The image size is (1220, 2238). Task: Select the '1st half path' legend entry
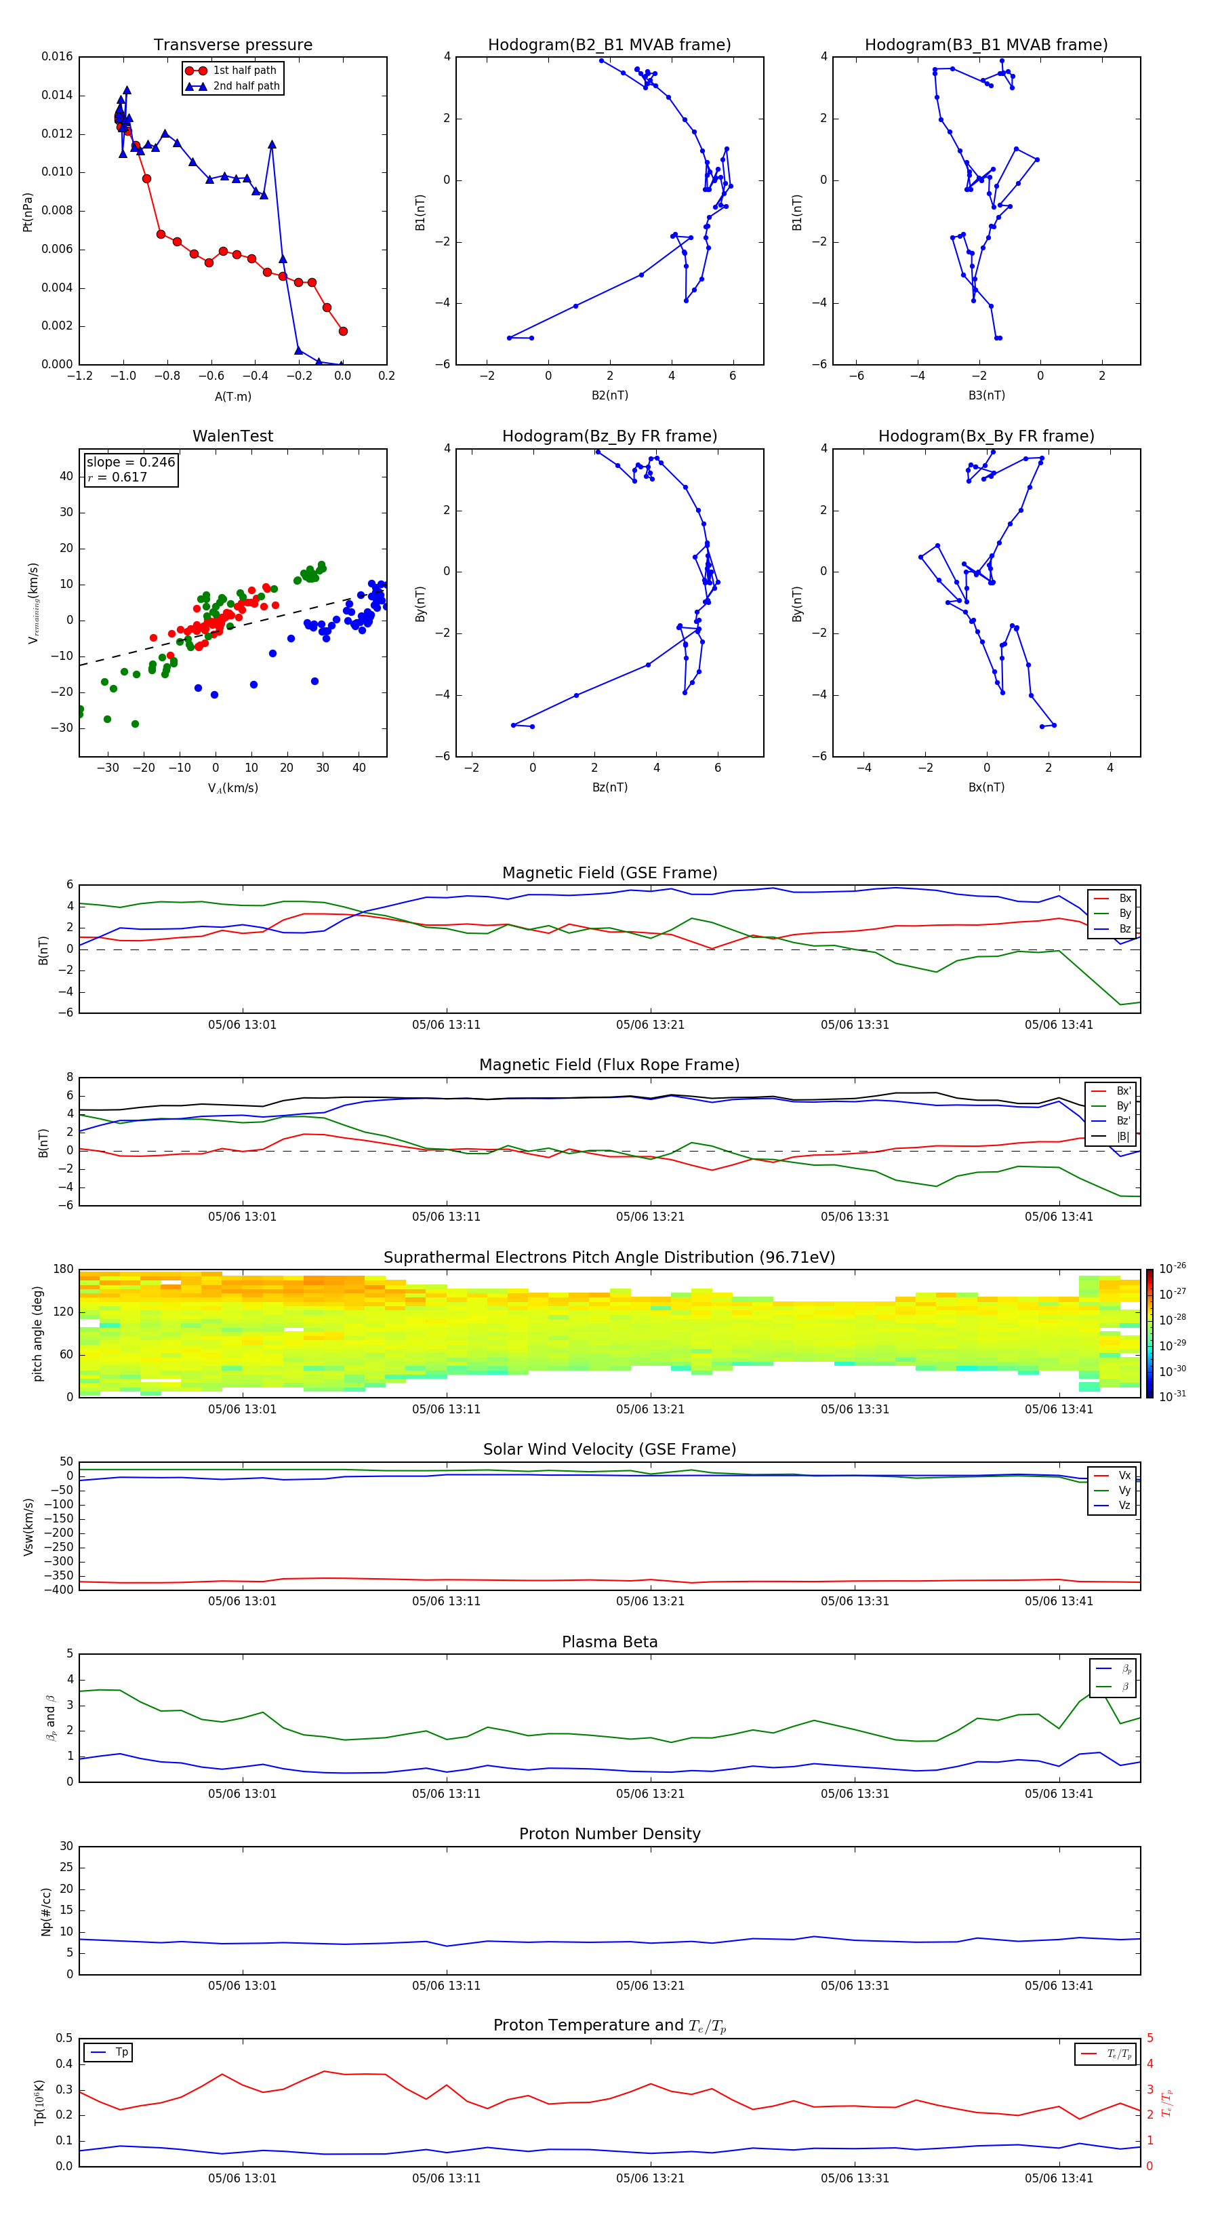click(x=232, y=71)
